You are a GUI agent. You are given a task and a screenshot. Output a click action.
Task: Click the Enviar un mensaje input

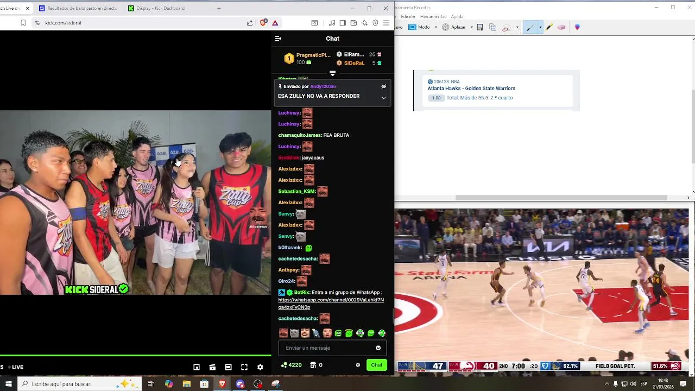pos(332,348)
